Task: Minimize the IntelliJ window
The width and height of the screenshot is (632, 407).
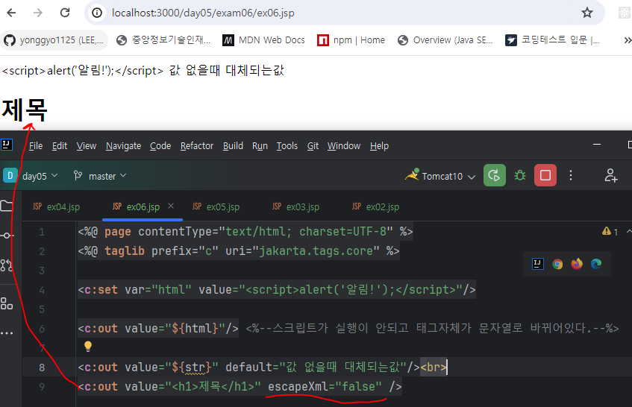Action: pos(597,144)
